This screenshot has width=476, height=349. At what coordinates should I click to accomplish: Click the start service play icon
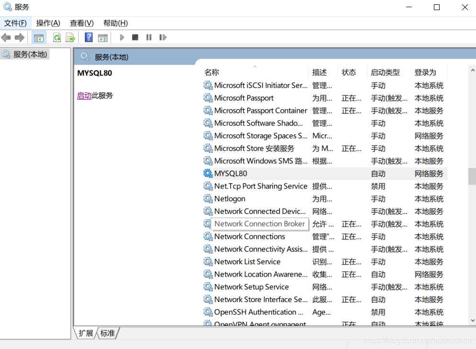(x=122, y=37)
